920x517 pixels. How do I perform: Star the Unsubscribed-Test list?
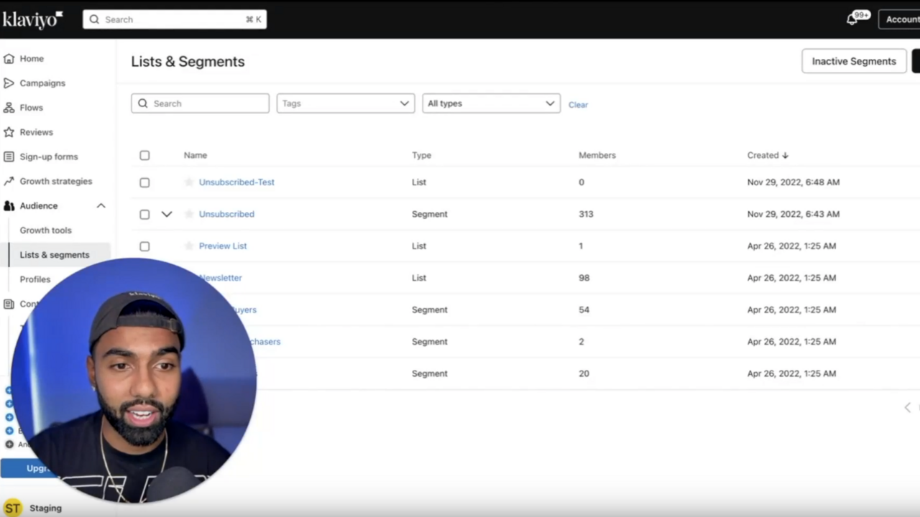189,182
